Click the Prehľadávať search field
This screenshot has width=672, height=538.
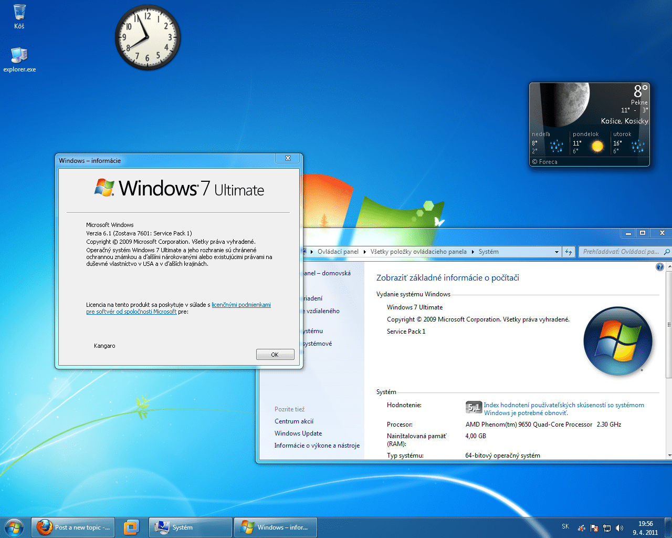pos(619,252)
